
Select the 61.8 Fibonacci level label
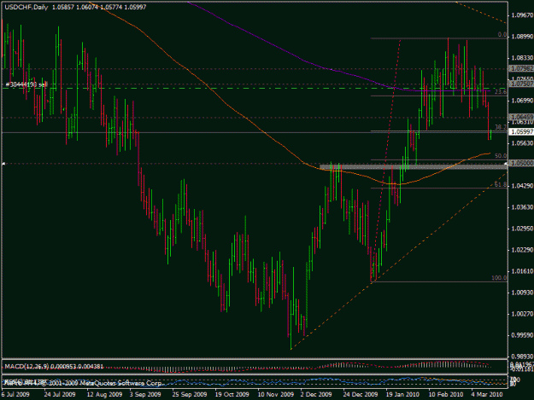click(501, 184)
